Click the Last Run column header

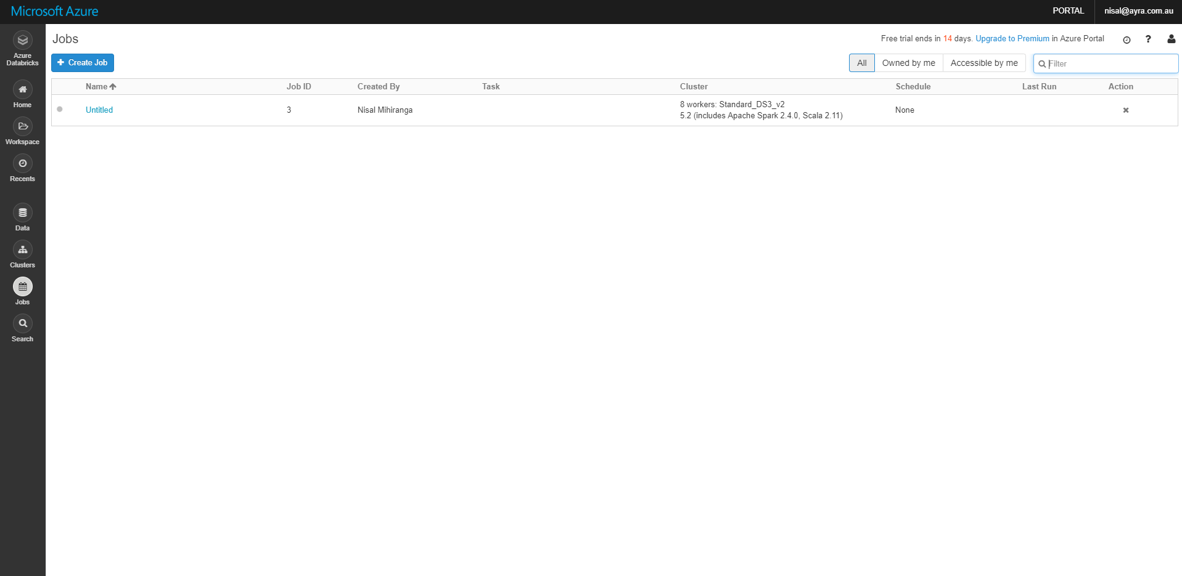1040,87
